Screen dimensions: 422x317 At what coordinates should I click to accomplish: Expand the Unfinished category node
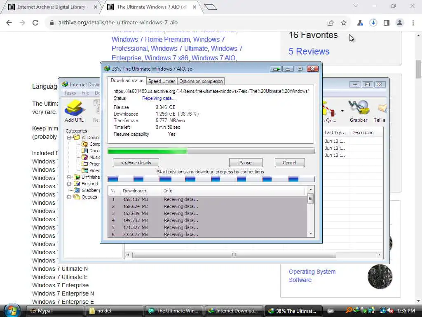69,177
